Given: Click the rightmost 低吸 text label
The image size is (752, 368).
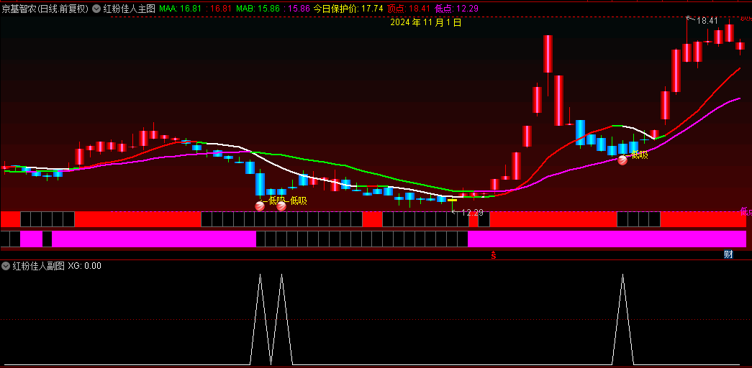Looking at the screenshot, I should (x=639, y=155).
